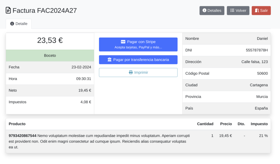280x164 pixels.
Task: Click the info circle icon in Detalles button
Action: [204, 11]
